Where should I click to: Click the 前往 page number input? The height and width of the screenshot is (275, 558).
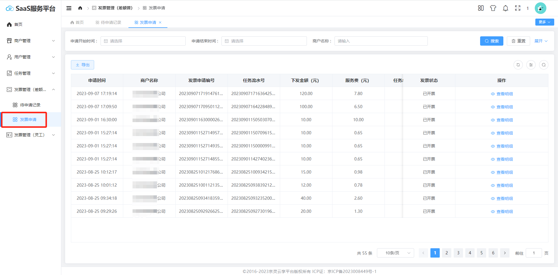click(x=534, y=253)
